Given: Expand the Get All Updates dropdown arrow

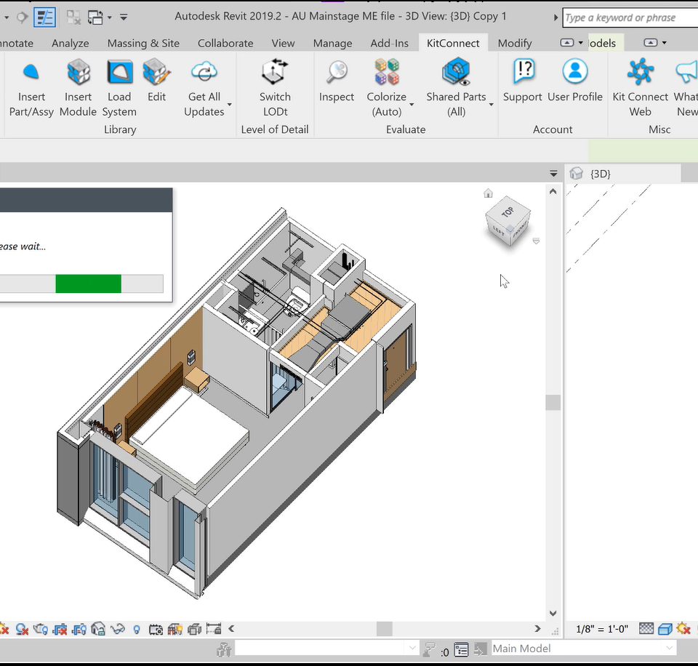Looking at the screenshot, I should (230, 105).
